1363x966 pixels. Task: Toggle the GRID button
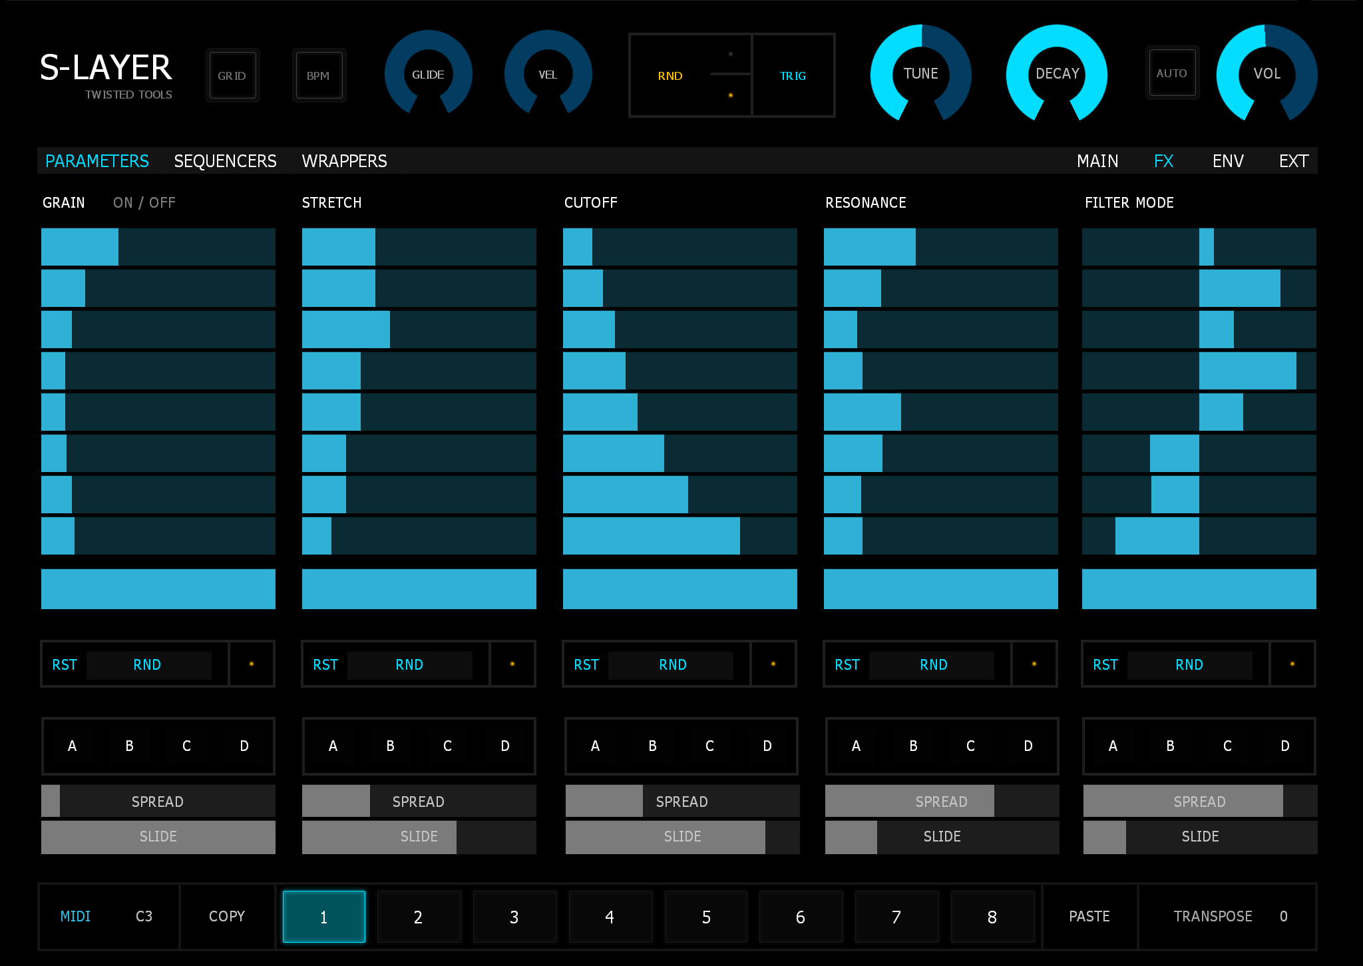click(232, 75)
